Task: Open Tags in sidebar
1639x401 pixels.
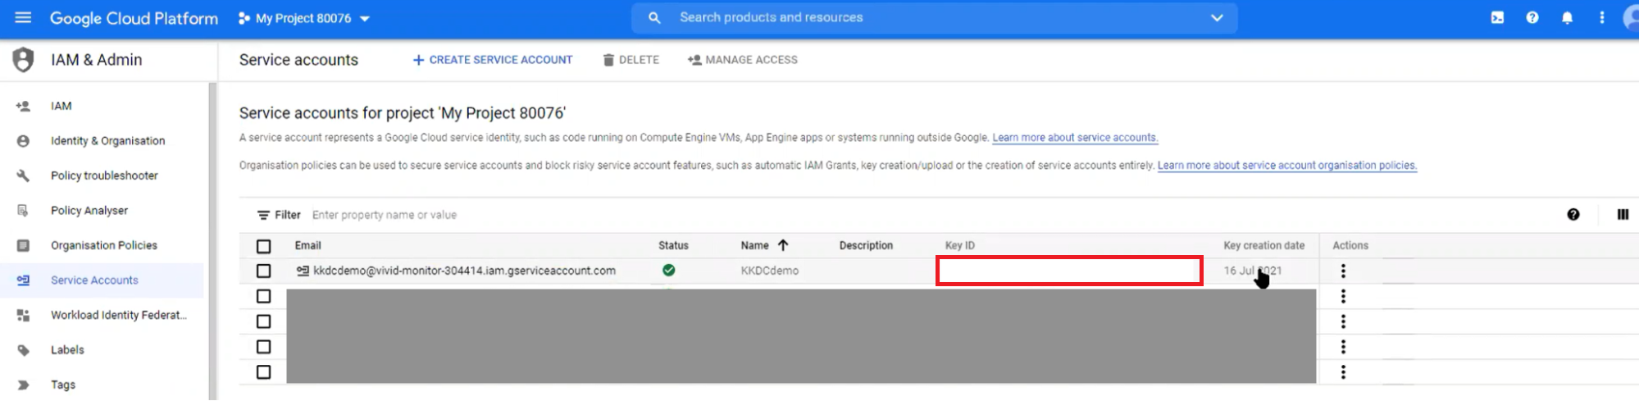Action: click(x=63, y=385)
